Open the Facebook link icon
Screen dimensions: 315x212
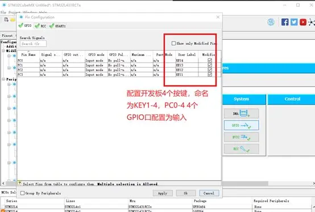pos(285,22)
